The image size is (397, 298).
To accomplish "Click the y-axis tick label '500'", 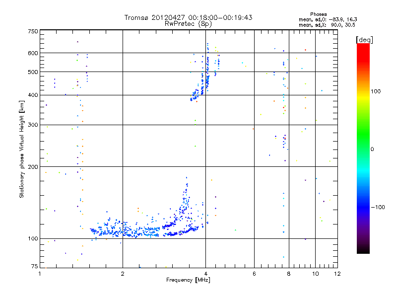I will coord(33,72).
